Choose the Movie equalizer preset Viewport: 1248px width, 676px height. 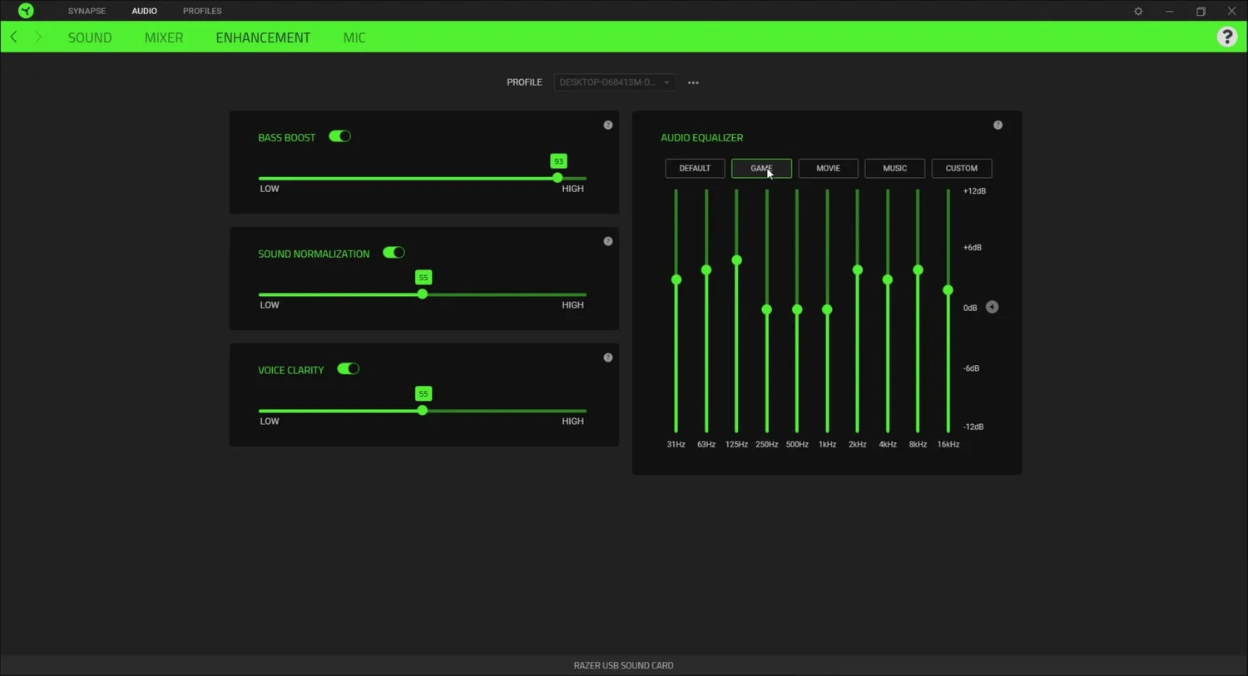click(x=828, y=168)
